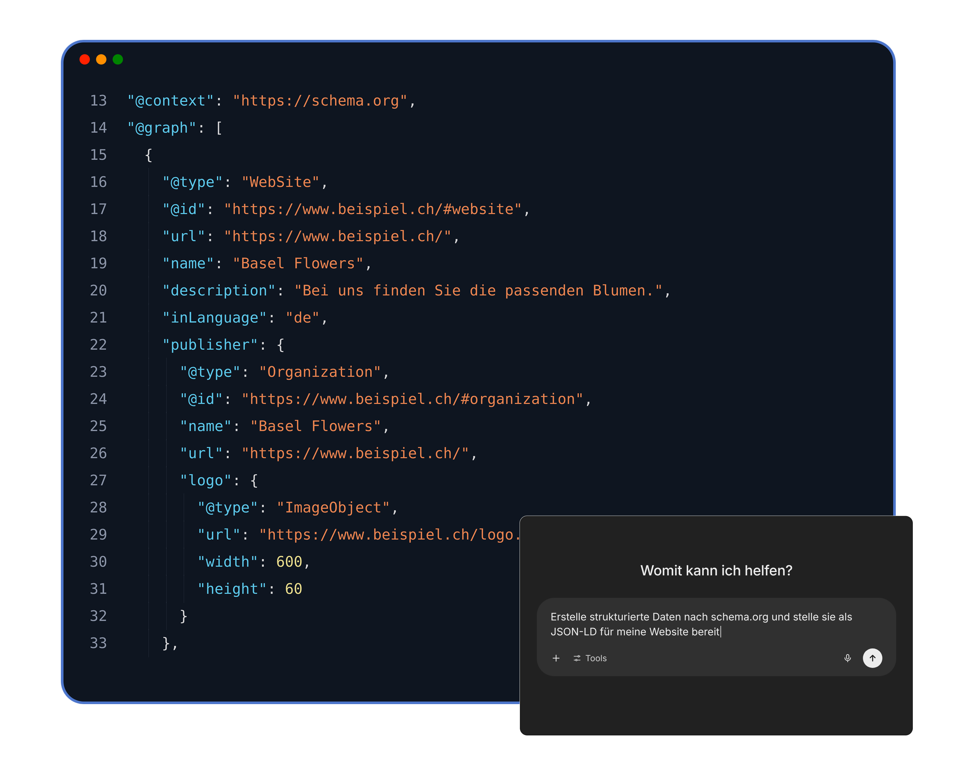Click the width value 600

[289, 561]
